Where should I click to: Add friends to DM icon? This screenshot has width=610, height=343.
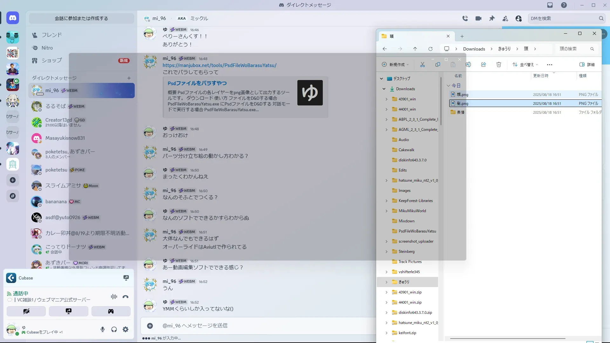[505, 18]
